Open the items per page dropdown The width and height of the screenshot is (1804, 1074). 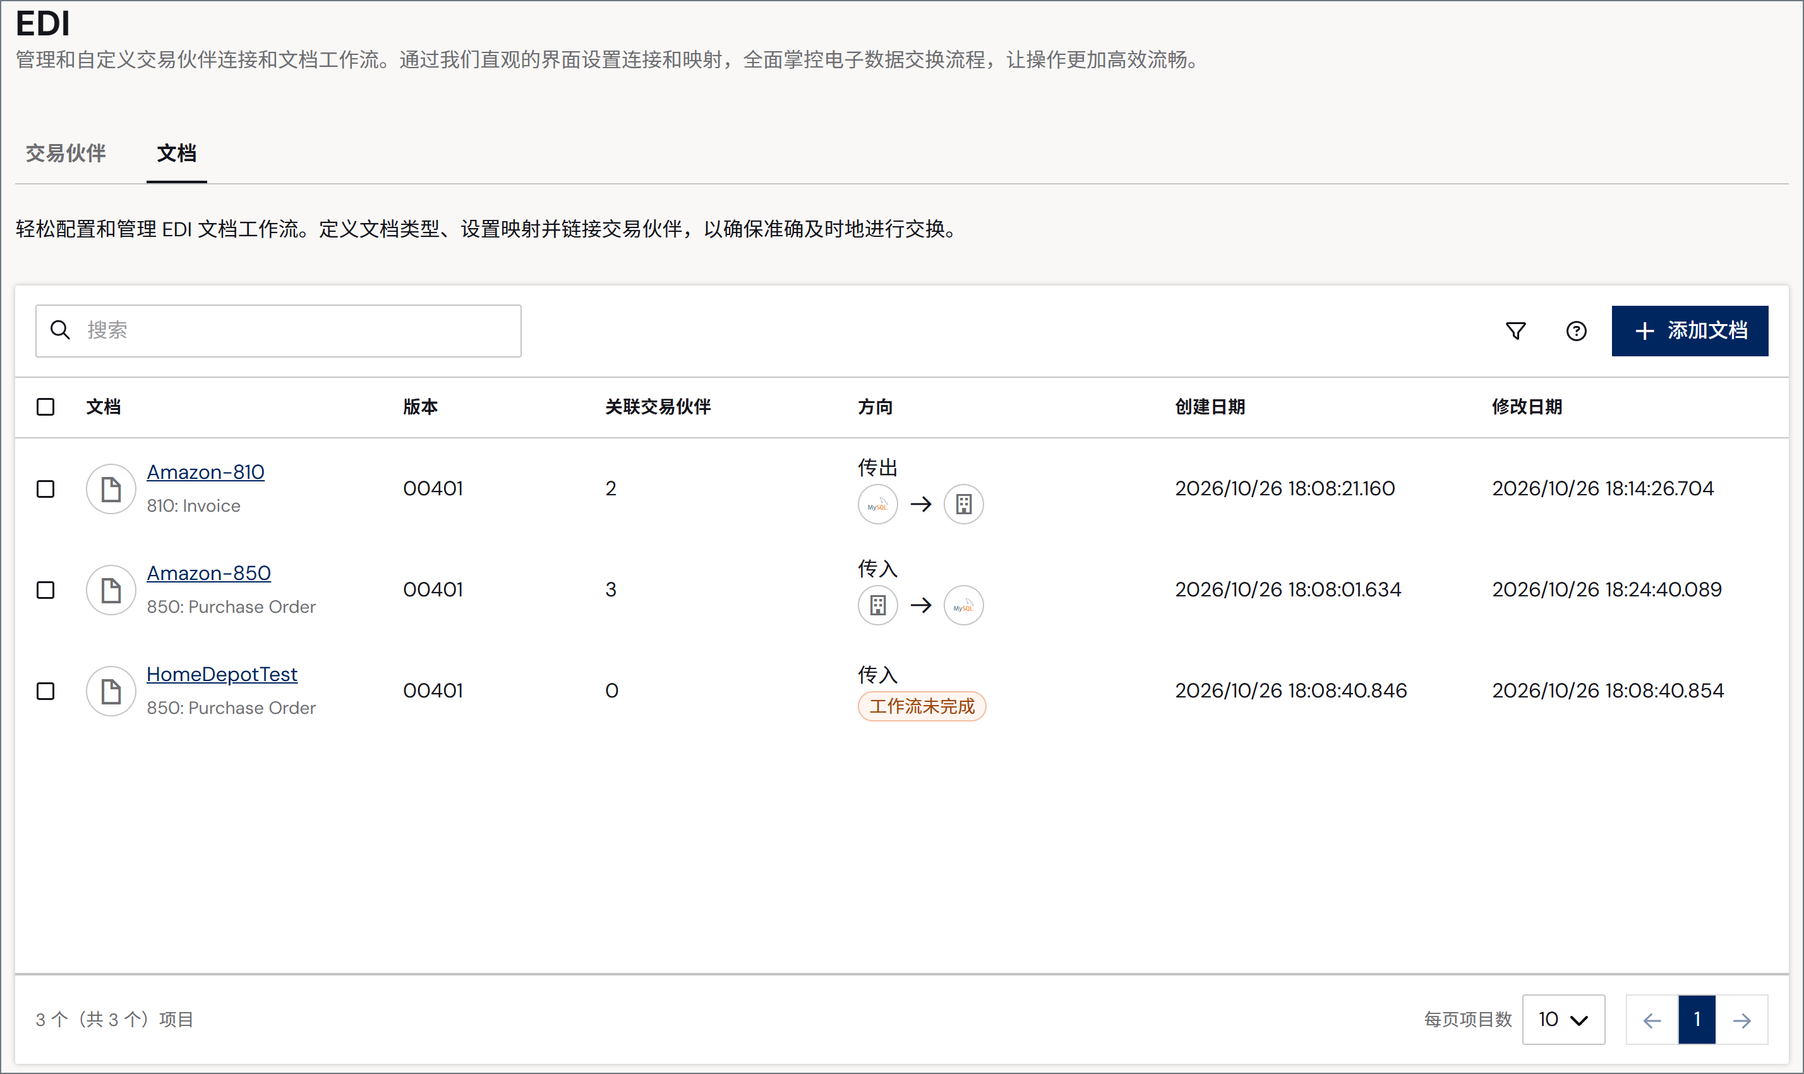tap(1564, 1020)
